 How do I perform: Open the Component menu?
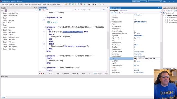pyautogui.click(x=33, y=4)
